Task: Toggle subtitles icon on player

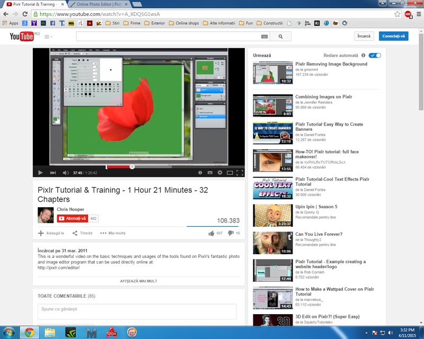Action: [x=210, y=173]
